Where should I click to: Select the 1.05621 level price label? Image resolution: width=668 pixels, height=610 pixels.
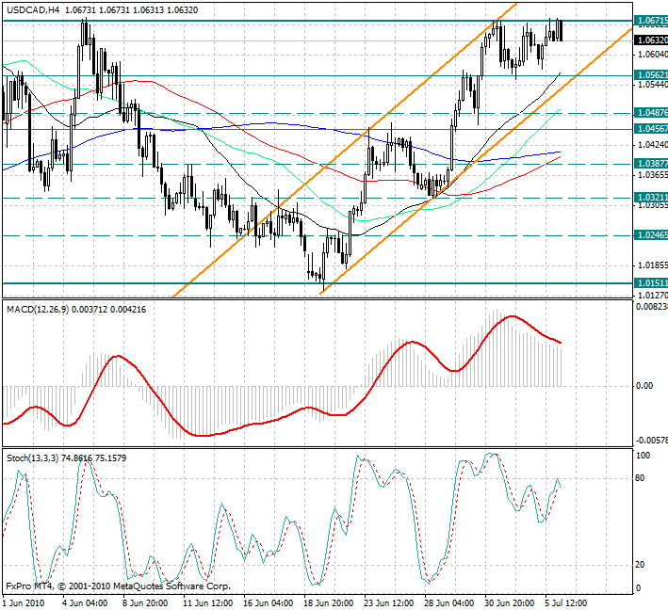(x=651, y=75)
